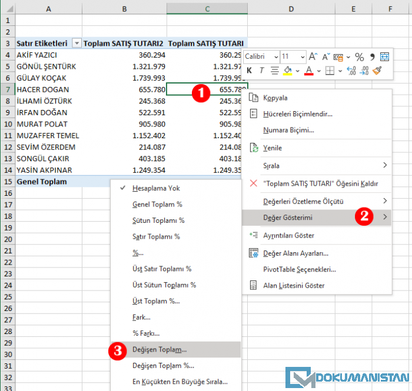Click the red X remove icon
The height and width of the screenshot is (391, 412).
click(254, 183)
